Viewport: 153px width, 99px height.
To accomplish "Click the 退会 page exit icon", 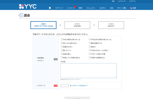I will coord(21,15).
